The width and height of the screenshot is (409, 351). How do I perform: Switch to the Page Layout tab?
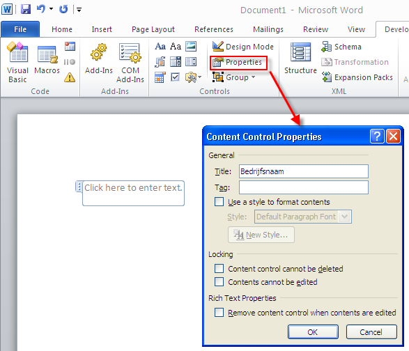coord(153,29)
